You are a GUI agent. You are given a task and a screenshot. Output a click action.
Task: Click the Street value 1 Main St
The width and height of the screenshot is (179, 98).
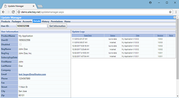pos(23,87)
